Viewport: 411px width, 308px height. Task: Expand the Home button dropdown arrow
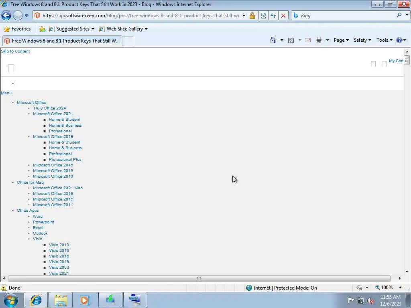tap(282, 40)
